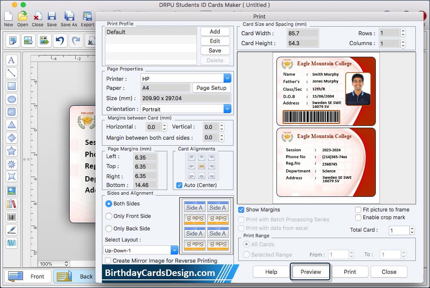Viewport: 430px width, 288px height.
Task: Toggle Auto (Center) checkbox
Action: point(179,185)
